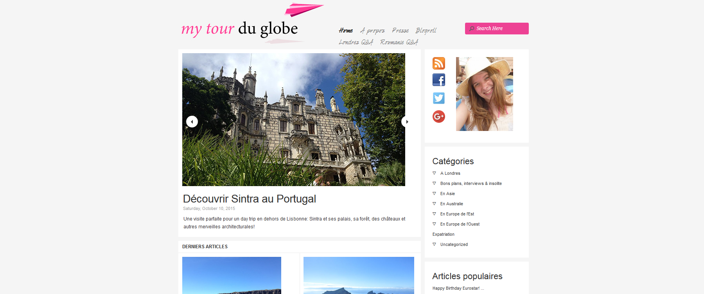Show previous slide with left arrow
The height and width of the screenshot is (294, 704).
(192, 122)
